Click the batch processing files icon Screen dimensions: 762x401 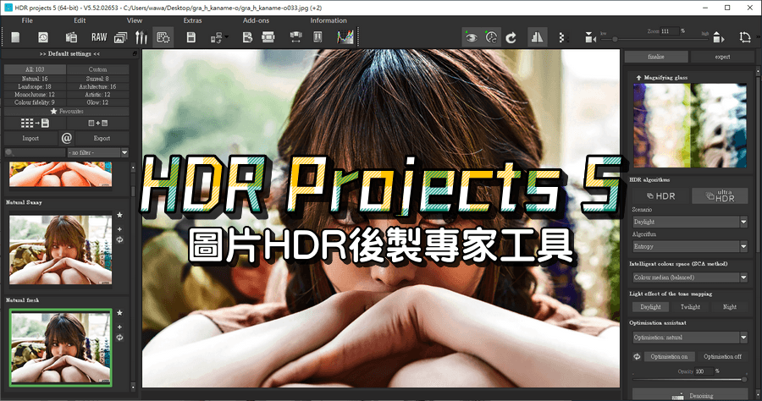(x=71, y=37)
